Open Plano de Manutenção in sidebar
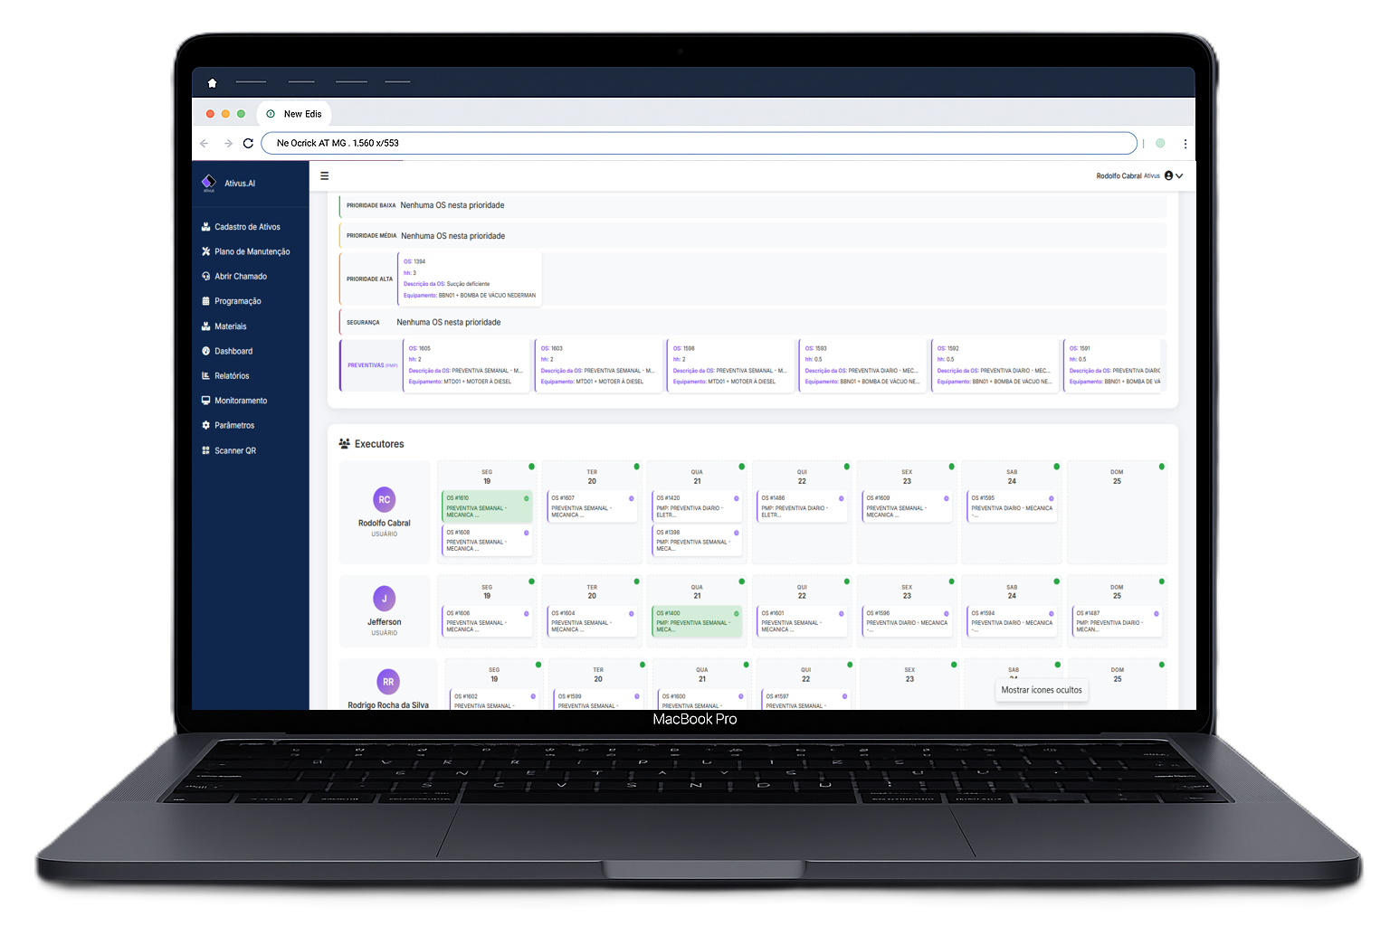This screenshot has width=1390, height=926. click(x=252, y=251)
